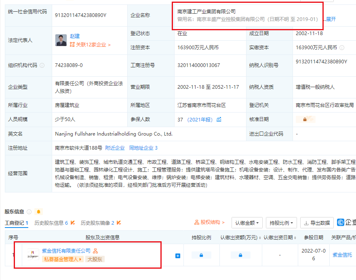The image size is (356, 280).
Task: Click locked 持股比例 value icon
Action: point(201,255)
